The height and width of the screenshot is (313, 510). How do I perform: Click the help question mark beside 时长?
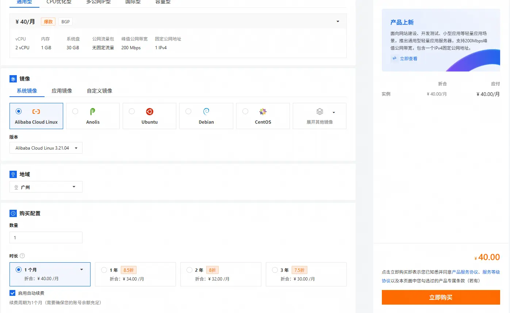tap(22, 256)
